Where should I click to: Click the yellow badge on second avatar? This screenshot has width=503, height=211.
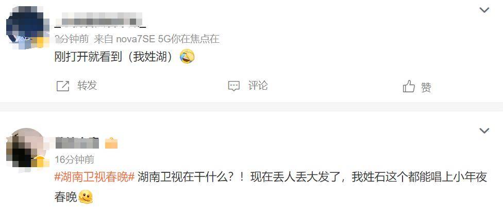click(x=40, y=160)
